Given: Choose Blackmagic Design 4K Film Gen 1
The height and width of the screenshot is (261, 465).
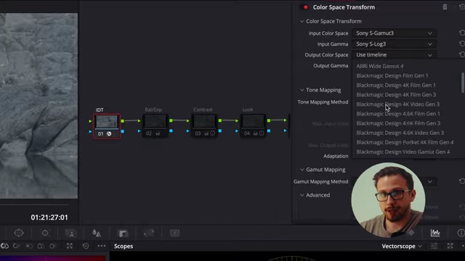Looking at the screenshot, I should [x=396, y=85].
